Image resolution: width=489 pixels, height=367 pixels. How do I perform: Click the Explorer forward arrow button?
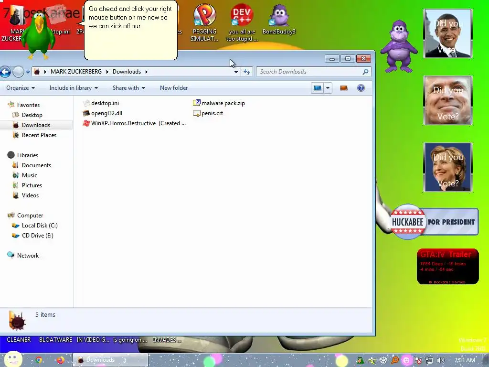coord(19,72)
